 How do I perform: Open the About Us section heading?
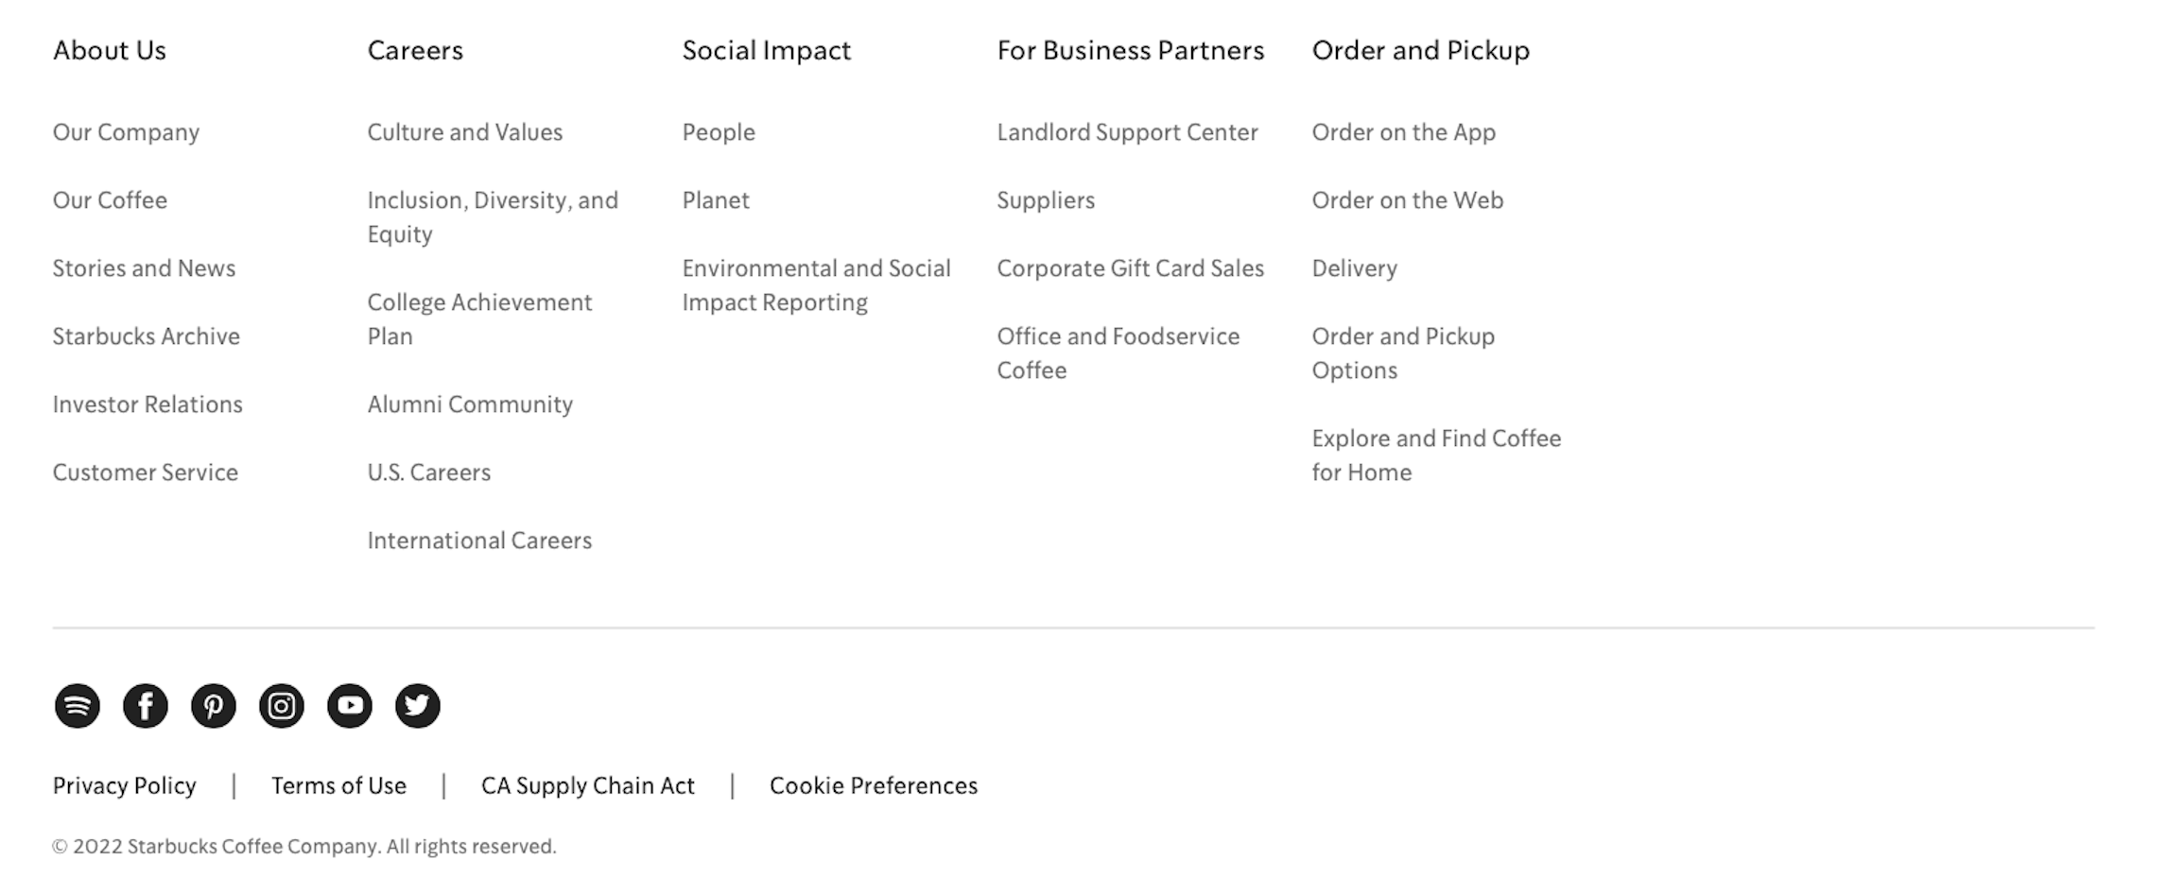click(110, 51)
